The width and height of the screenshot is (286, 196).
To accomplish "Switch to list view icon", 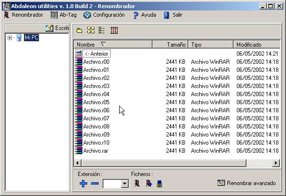I will (x=102, y=30).
